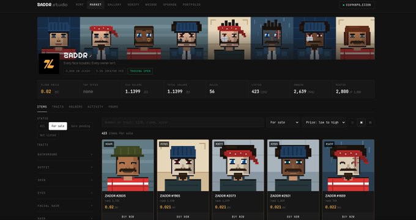
Task: Expand the Outfit trait filter
Action: point(65,167)
